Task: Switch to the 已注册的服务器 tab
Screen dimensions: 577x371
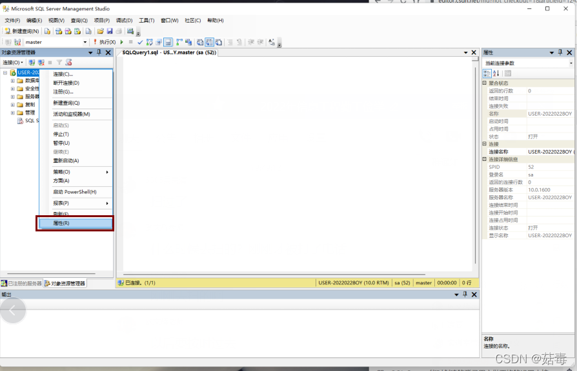Action: [x=21, y=283]
